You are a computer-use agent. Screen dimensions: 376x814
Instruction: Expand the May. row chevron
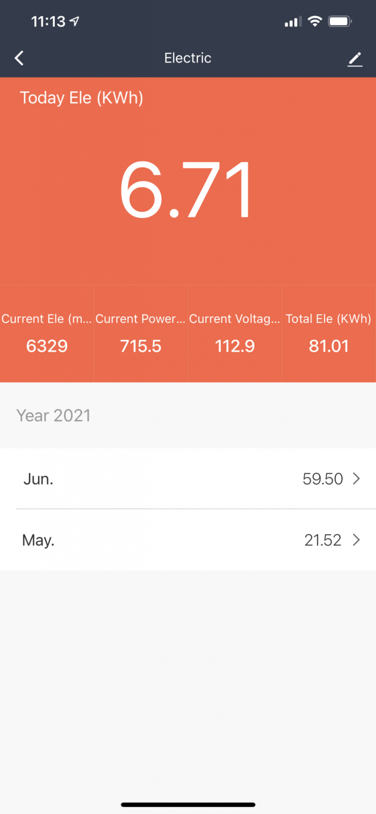pyautogui.click(x=357, y=540)
